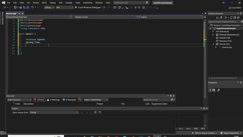Select the Resource Files folder
The width and height of the screenshot is (243, 137).
click(x=225, y=41)
